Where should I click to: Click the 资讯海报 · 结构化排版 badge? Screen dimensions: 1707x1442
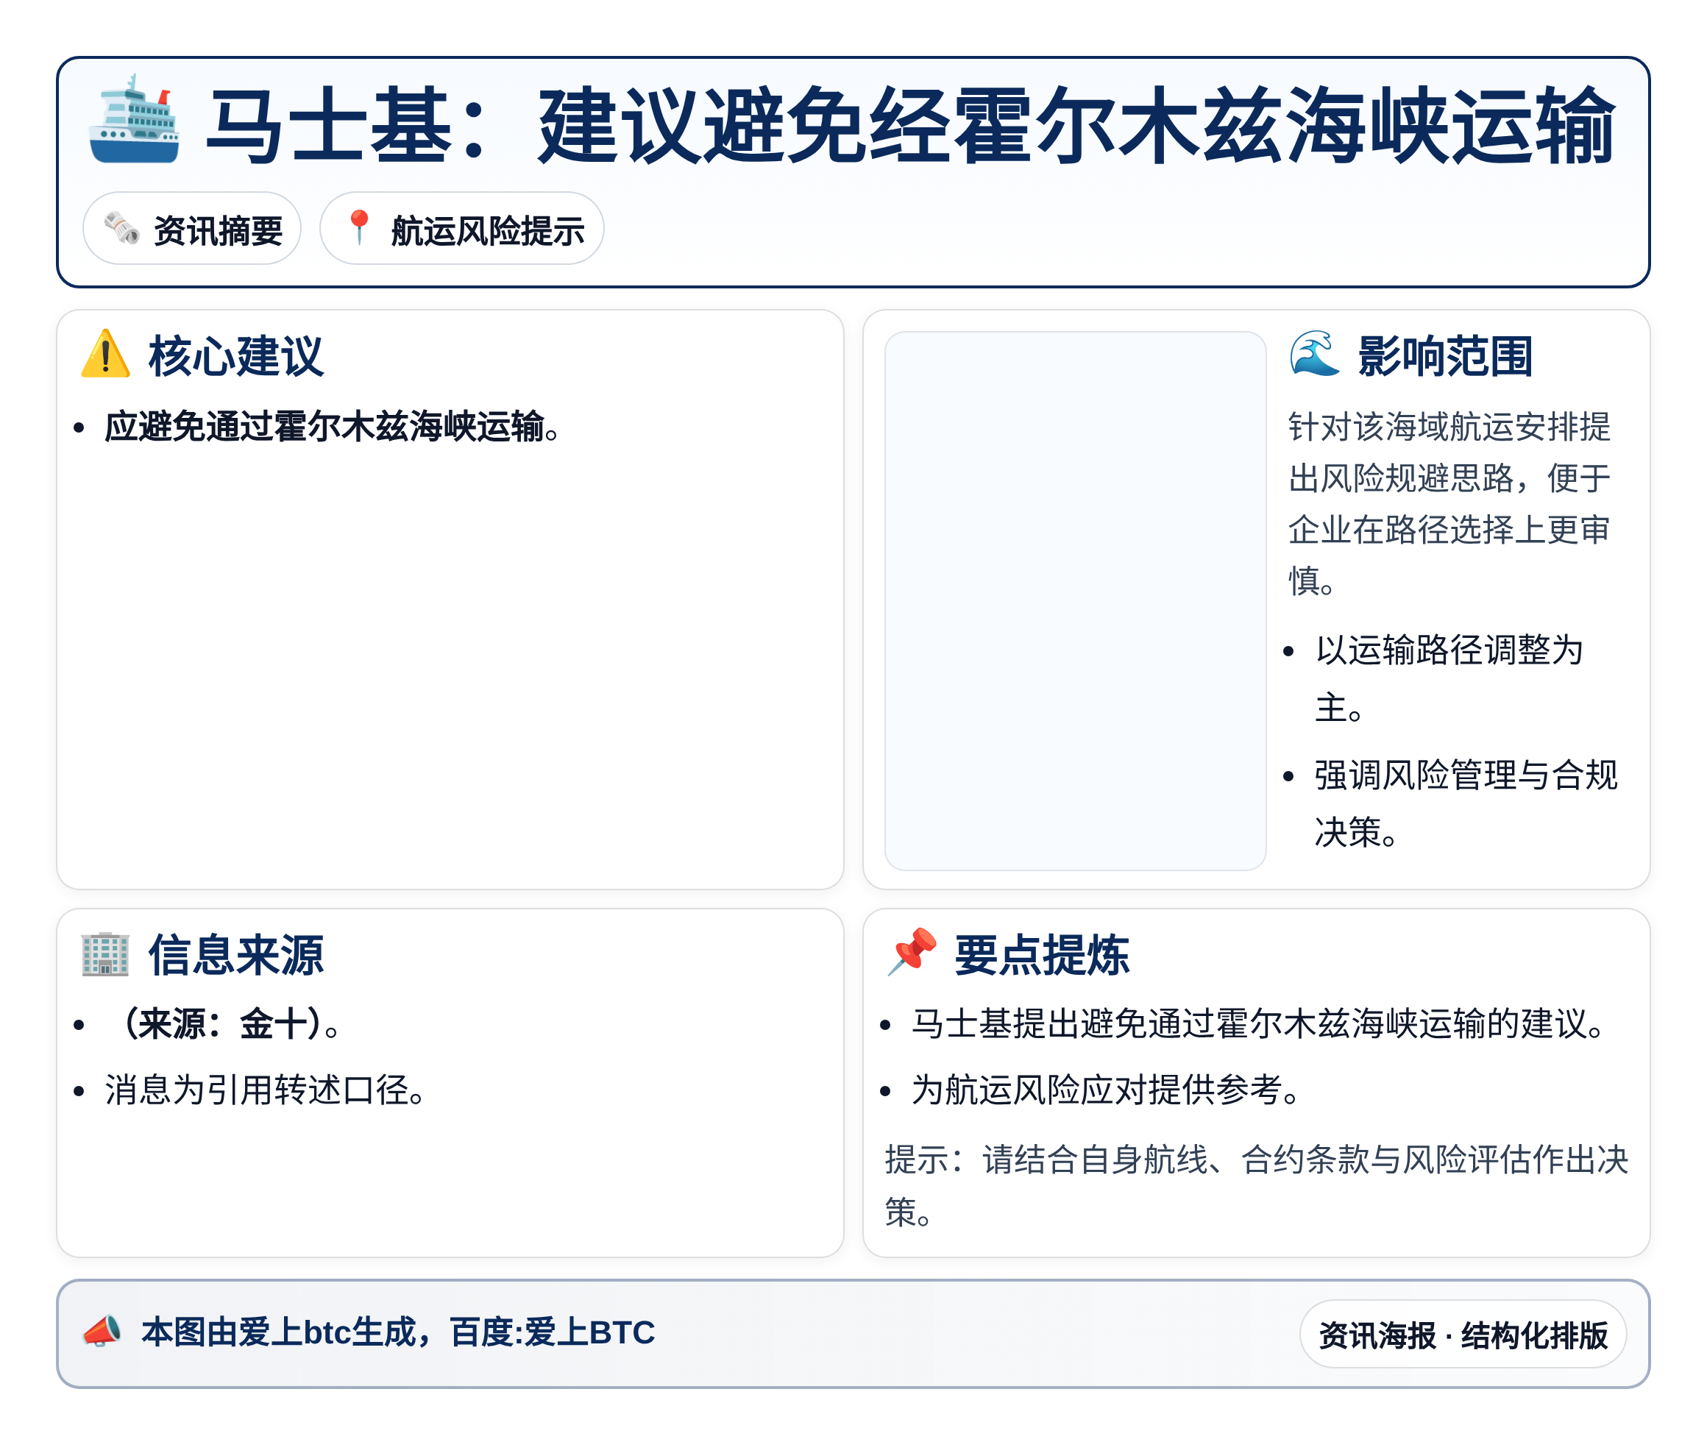(x=1463, y=1334)
